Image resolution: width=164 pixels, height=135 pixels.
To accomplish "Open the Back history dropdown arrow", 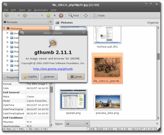I will 19,15.
